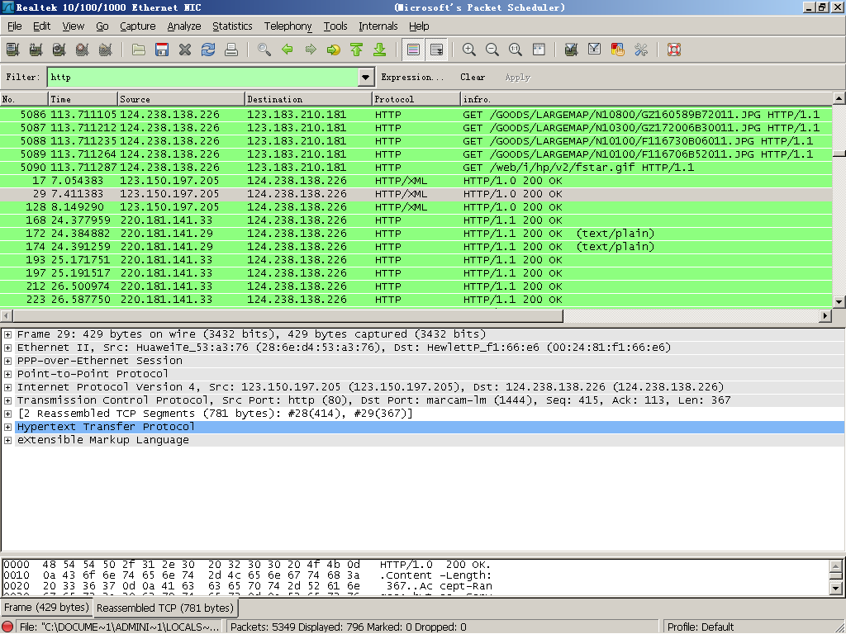Select packet 172 text/plain row
846x634 pixels.
416,234
